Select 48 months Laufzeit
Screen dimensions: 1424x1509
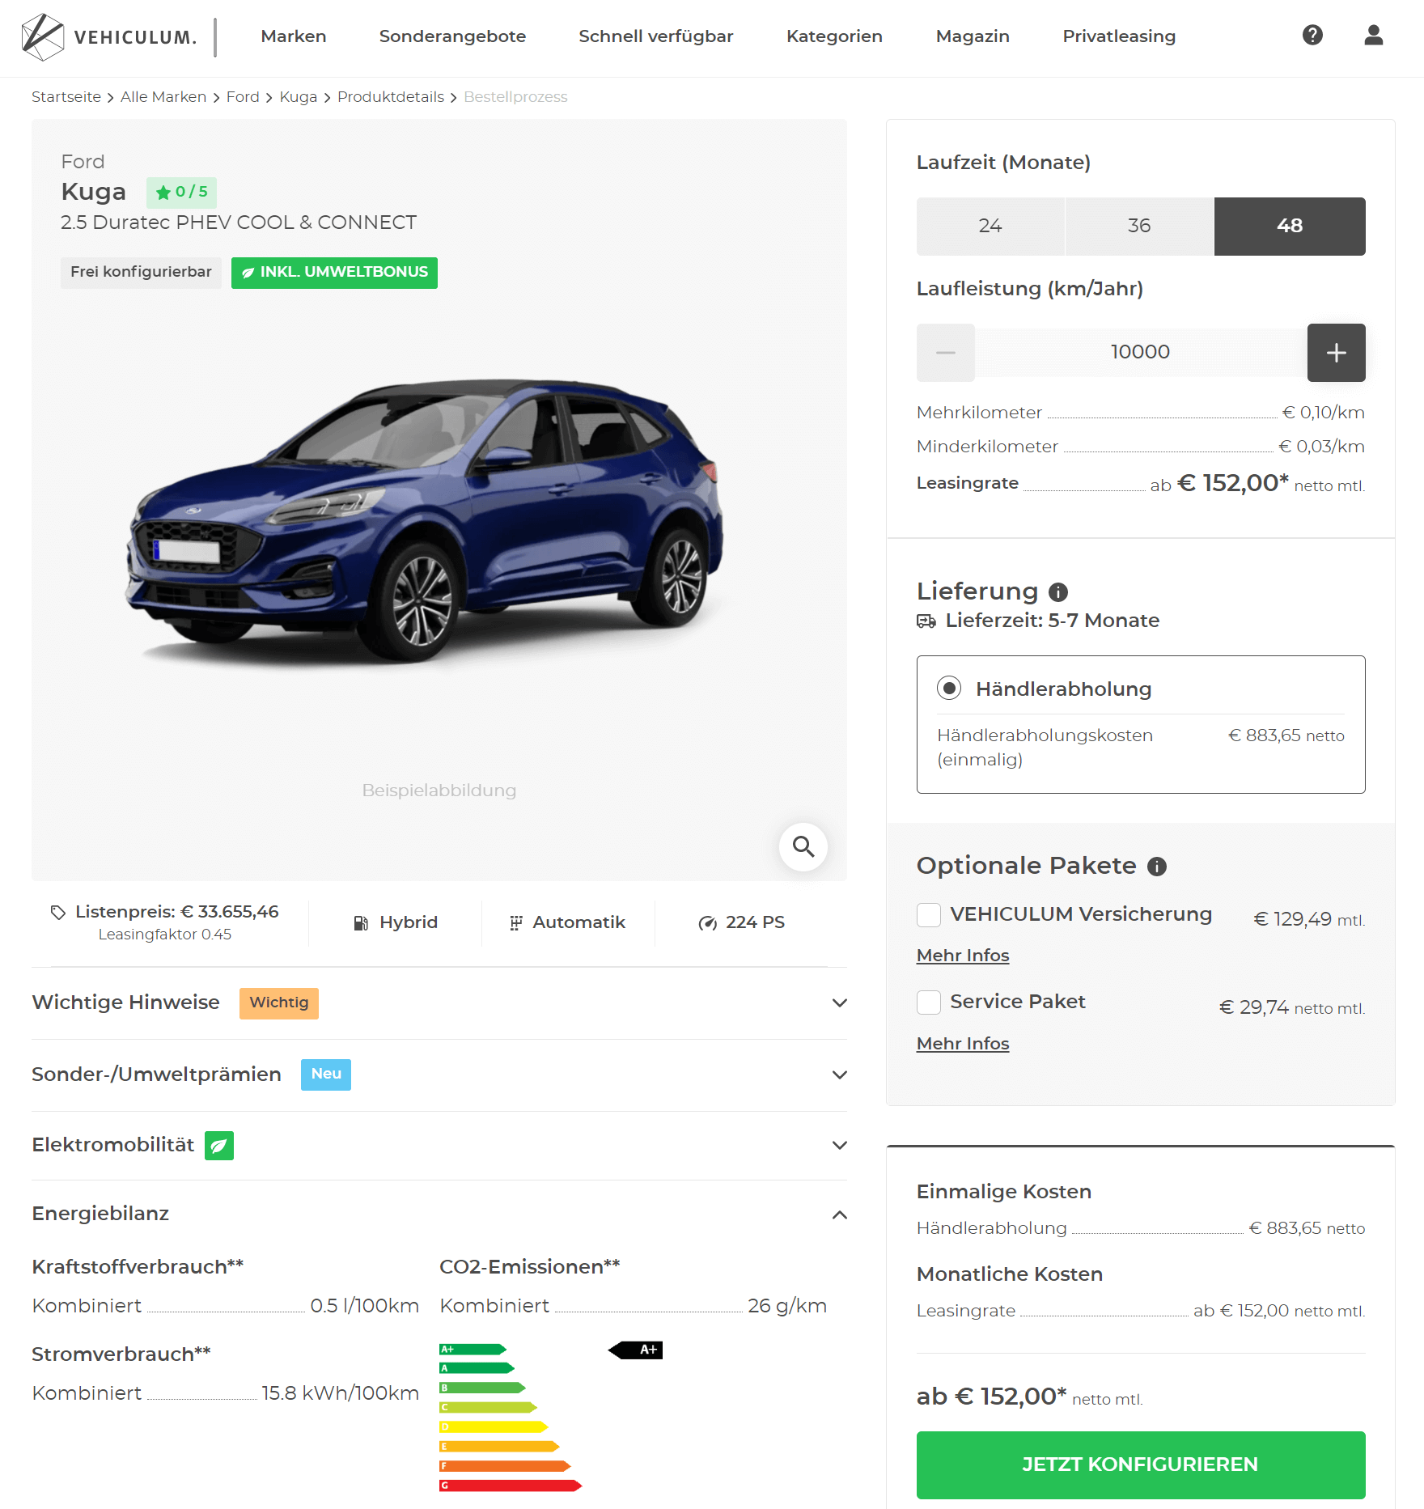coord(1290,227)
